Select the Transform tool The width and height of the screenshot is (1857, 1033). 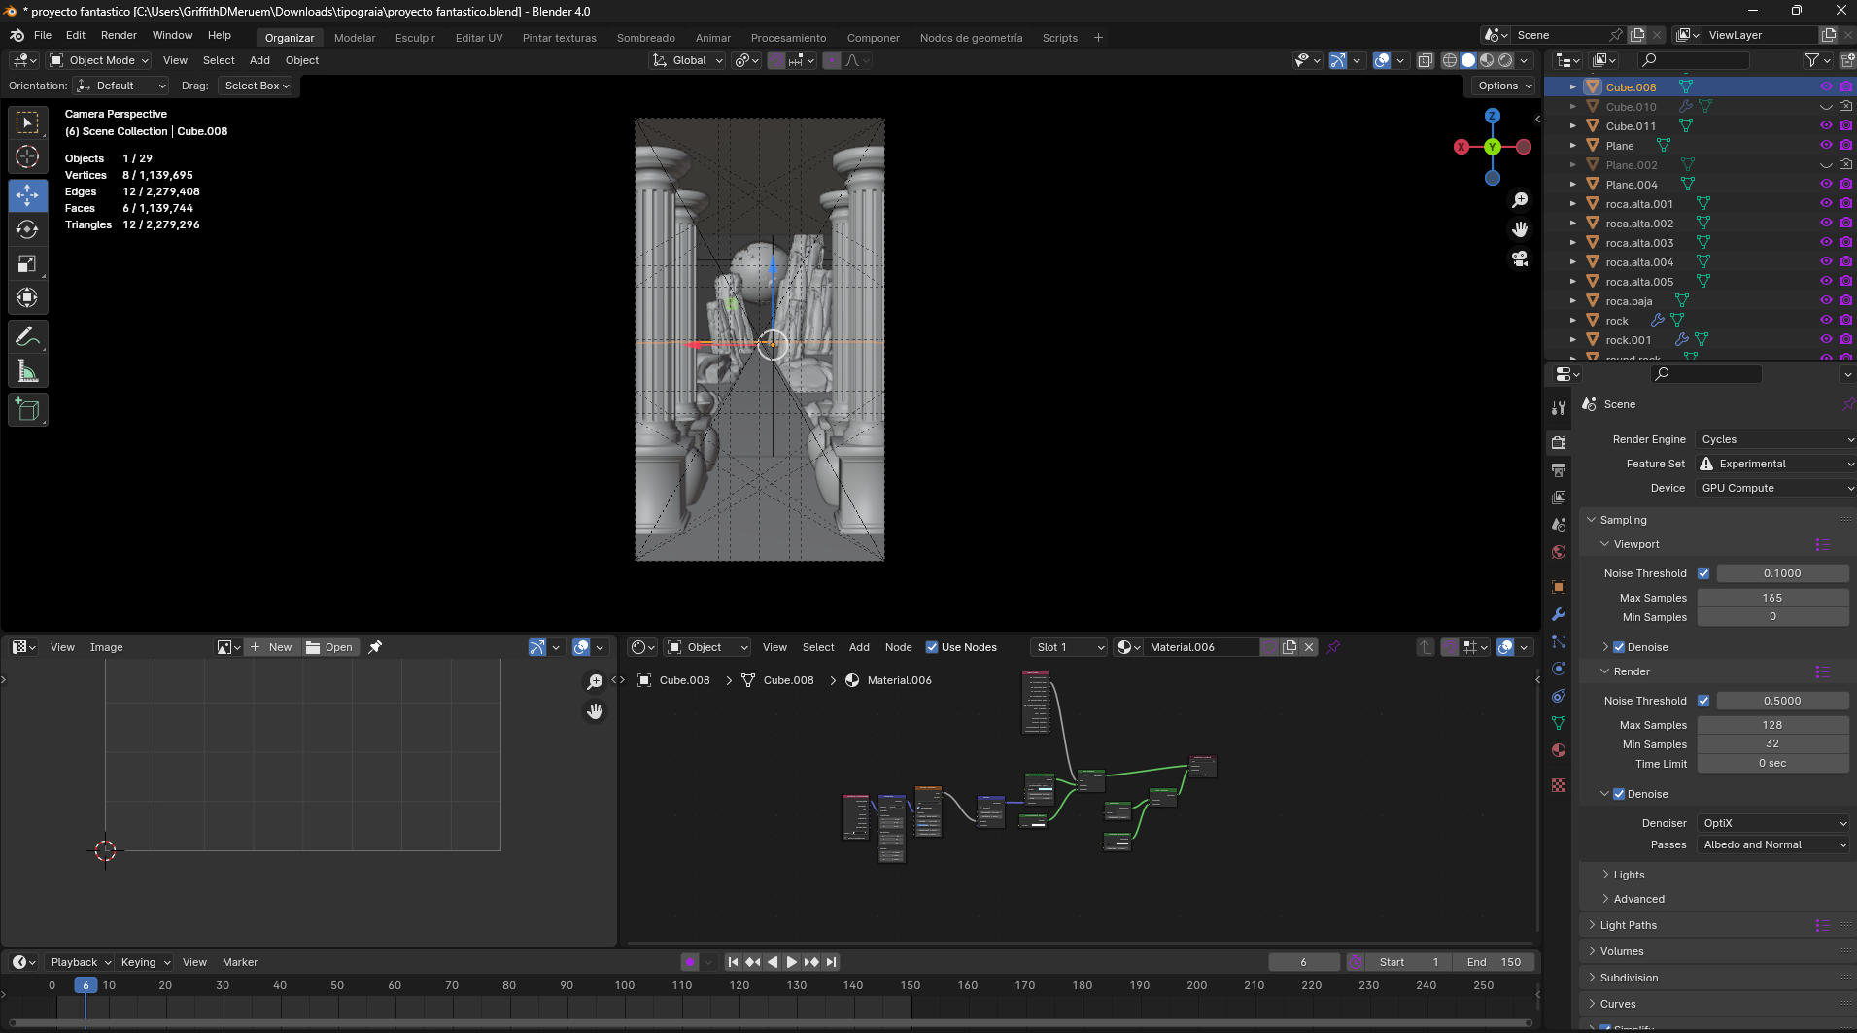pos(27,297)
